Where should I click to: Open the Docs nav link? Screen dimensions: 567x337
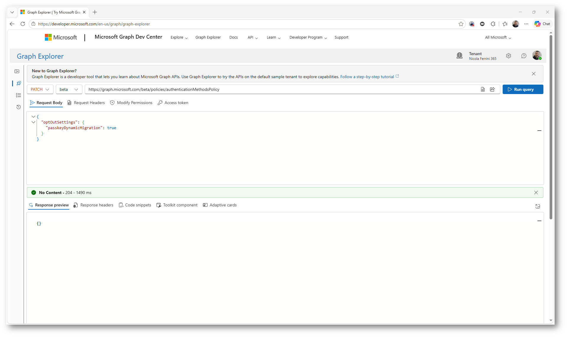(x=233, y=37)
